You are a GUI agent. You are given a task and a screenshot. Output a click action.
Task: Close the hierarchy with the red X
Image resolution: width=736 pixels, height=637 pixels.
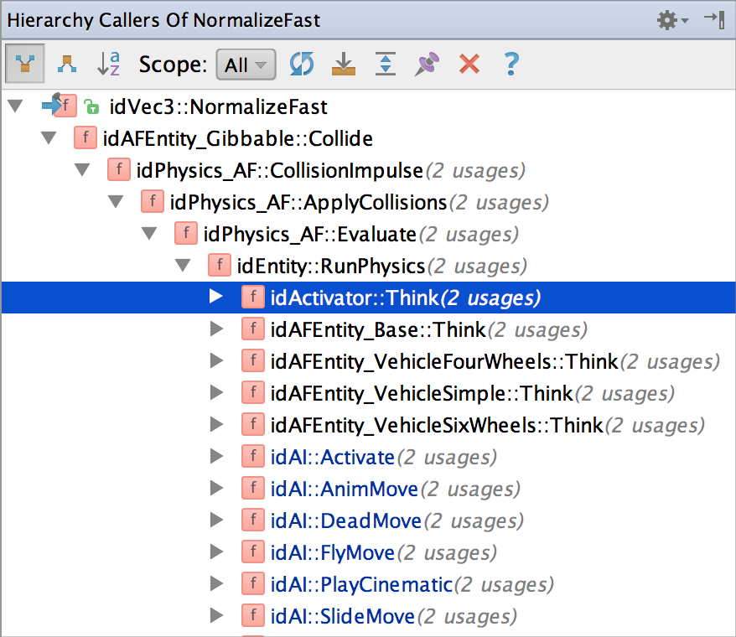tap(469, 64)
